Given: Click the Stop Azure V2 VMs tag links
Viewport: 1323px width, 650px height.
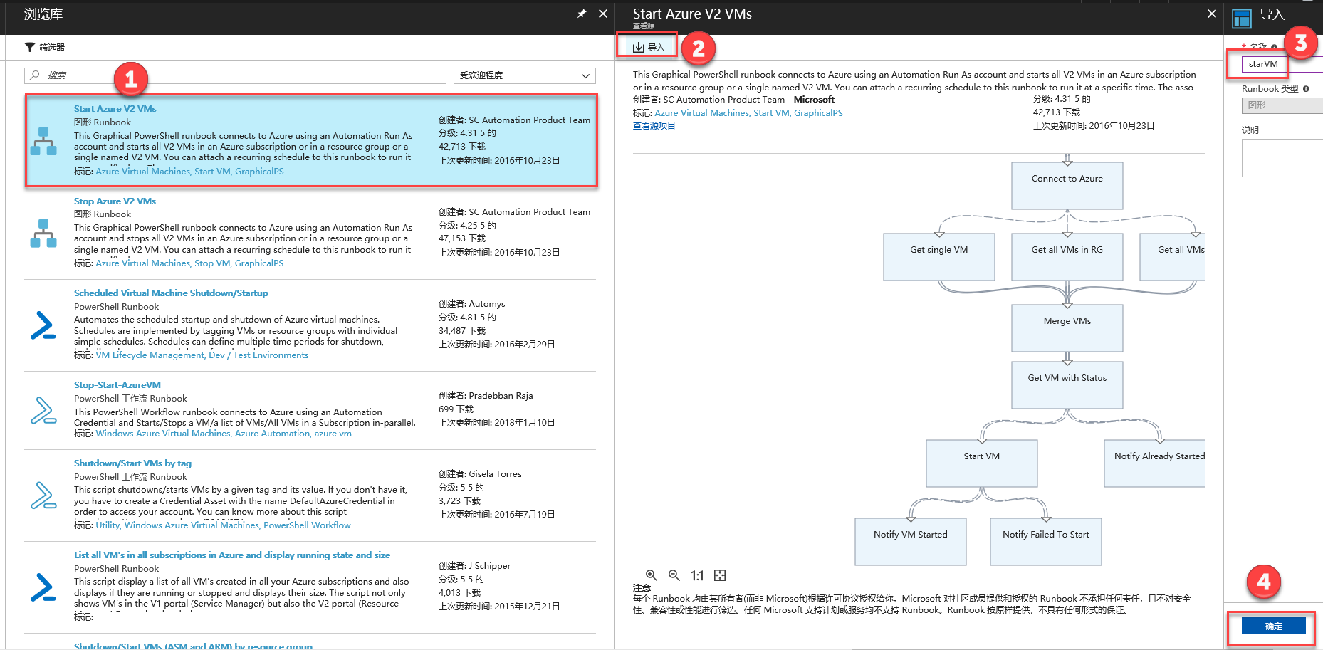Looking at the screenshot, I should pos(189,263).
